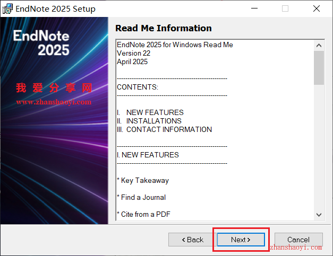Click the 'Read Me Information' heading
Screen dimensions: 333x256
(164, 28)
